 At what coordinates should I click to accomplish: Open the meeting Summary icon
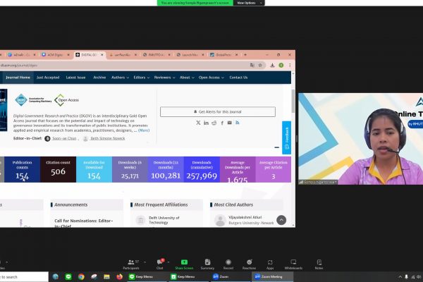click(207, 262)
